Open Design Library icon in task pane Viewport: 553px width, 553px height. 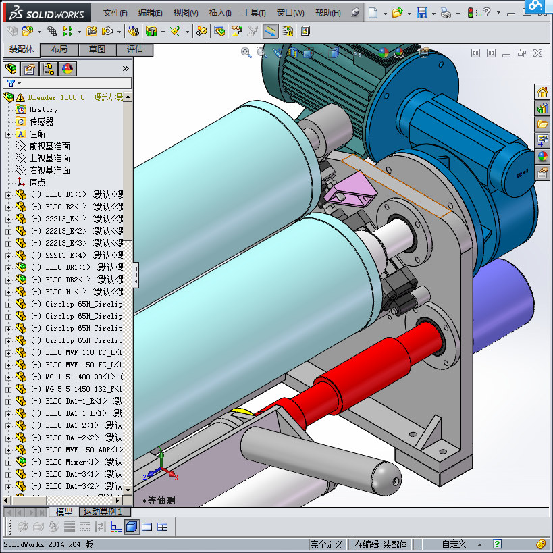click(x=542, y=108)
